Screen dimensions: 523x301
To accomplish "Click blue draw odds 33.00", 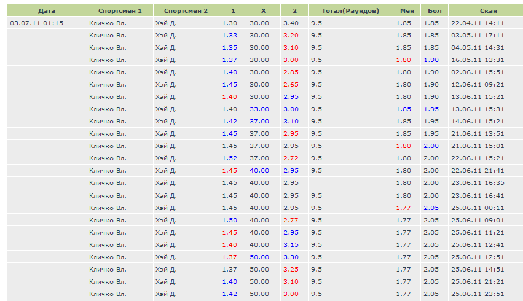I will pos(259,109).
